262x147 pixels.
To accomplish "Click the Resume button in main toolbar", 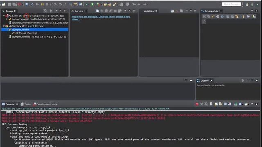I will pyautogui.click(x=38, y=4).
